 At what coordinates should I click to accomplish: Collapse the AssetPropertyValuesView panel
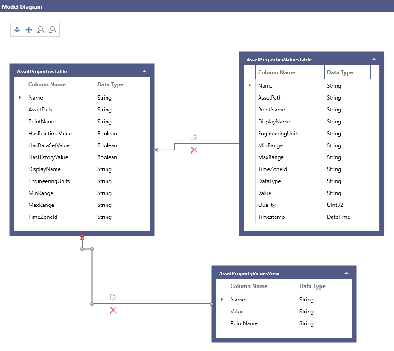pos(346,273)
